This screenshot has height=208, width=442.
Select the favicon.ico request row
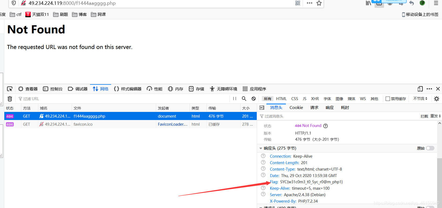click(x=131, y=124)
